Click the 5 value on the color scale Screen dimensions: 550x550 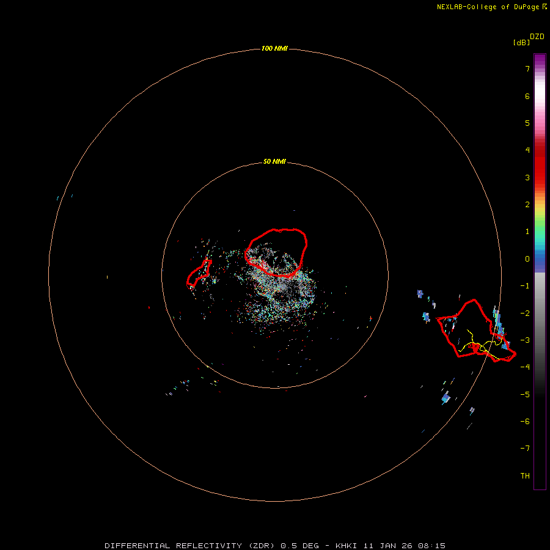tap(527, 123)
